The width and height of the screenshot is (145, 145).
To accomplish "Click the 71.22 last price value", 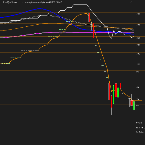I will pos(139,123).
